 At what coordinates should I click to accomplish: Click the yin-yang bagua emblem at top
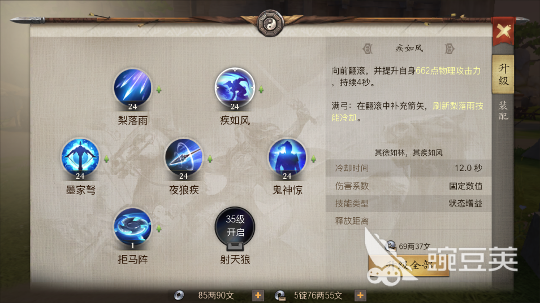270,23
